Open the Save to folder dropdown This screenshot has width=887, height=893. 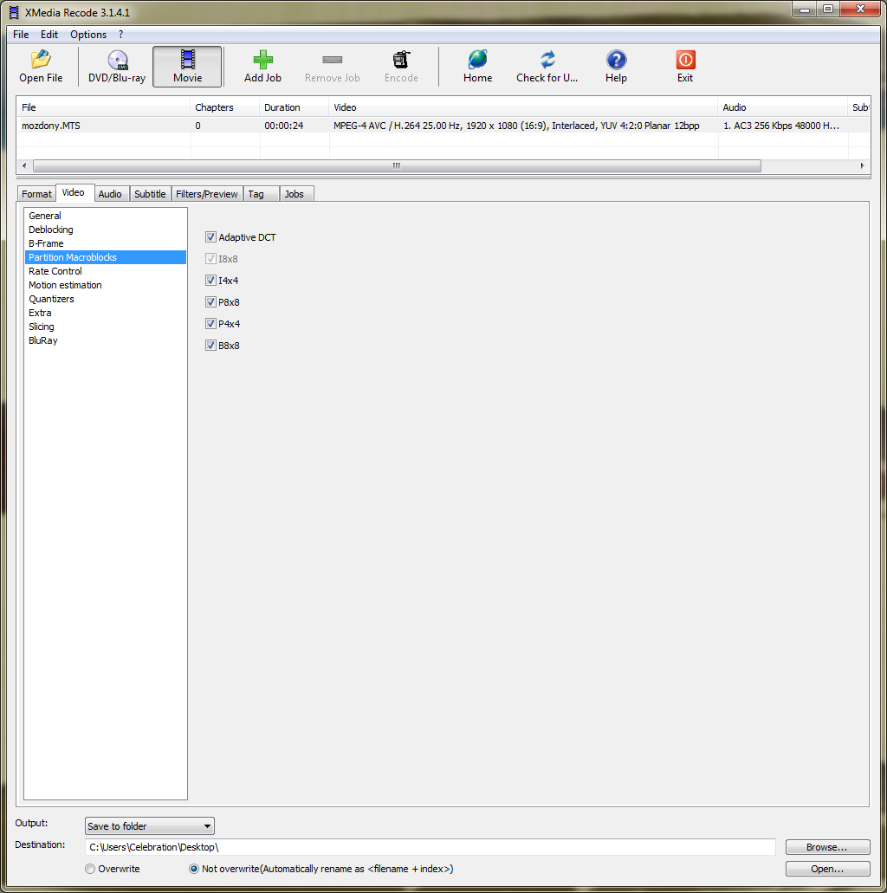[149, 825]
